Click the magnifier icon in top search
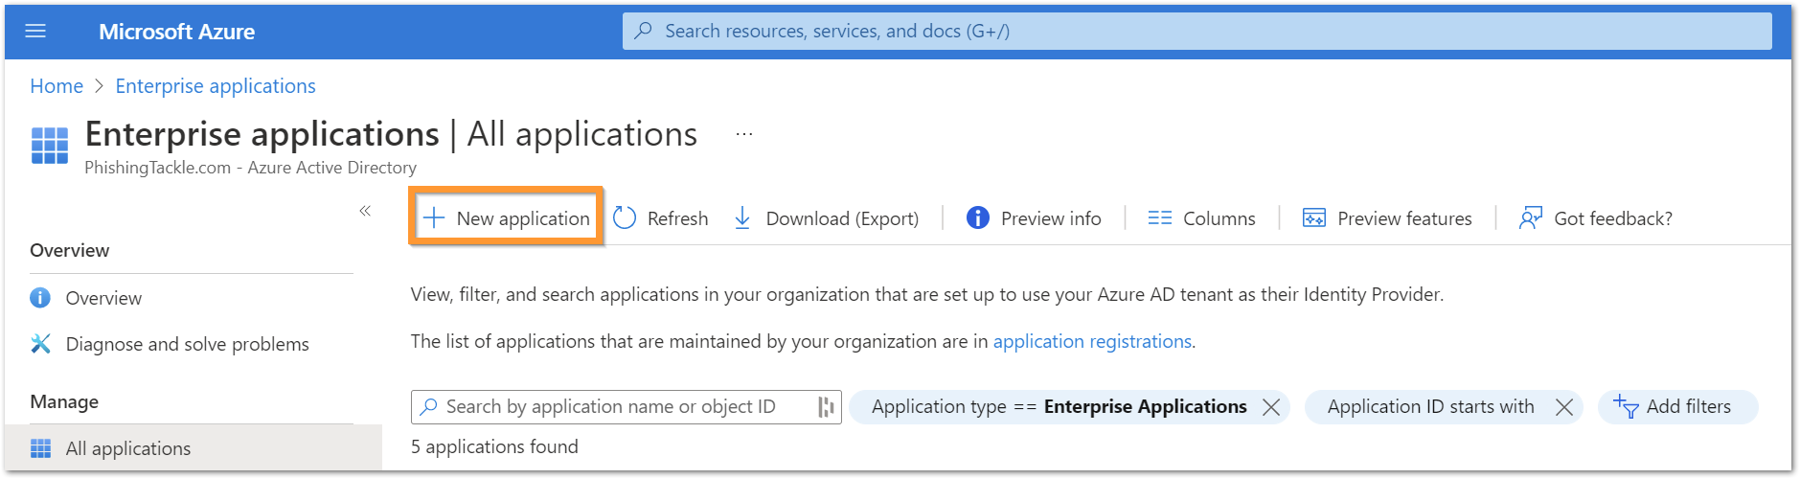1800x479 pixels. pyautogui.click(x=644, y=31)
